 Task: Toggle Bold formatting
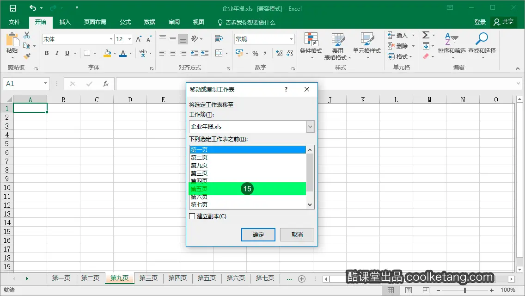coord(47,53)
